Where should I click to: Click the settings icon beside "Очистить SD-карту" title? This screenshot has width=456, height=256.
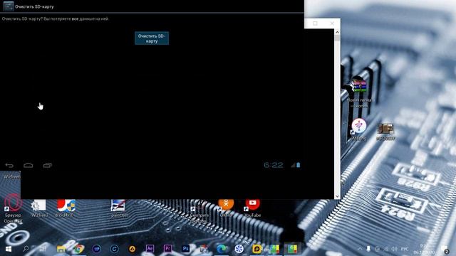[x=8, y=6]
